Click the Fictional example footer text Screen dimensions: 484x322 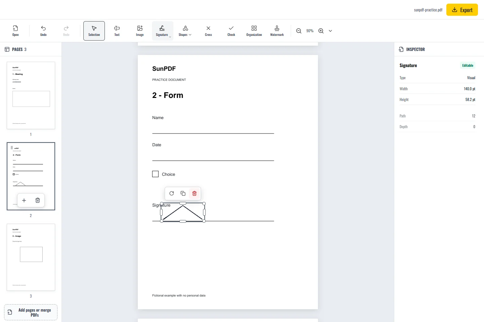[x=179, y=296]
